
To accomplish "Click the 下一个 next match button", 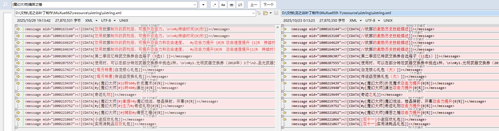I will (269, 5).
